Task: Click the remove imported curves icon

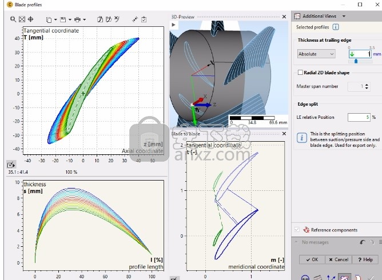Action: (x=117, y=19)
